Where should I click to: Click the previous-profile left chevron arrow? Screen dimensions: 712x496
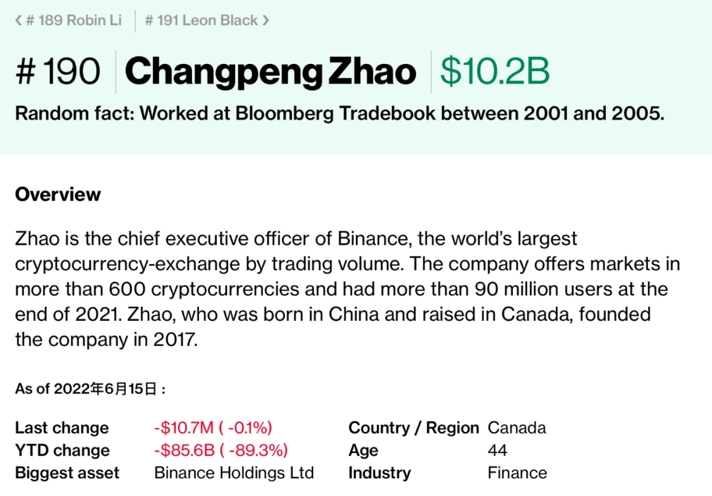[x=18, y=20]
